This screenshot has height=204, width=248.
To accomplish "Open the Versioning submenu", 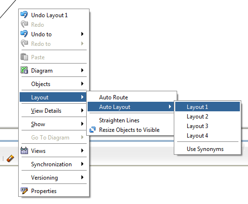I will (x=54, y=177).
